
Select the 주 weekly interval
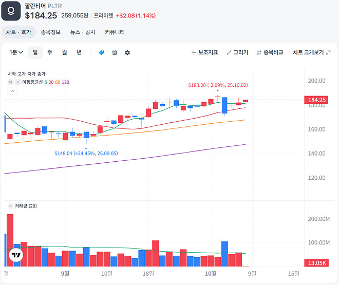50,52
